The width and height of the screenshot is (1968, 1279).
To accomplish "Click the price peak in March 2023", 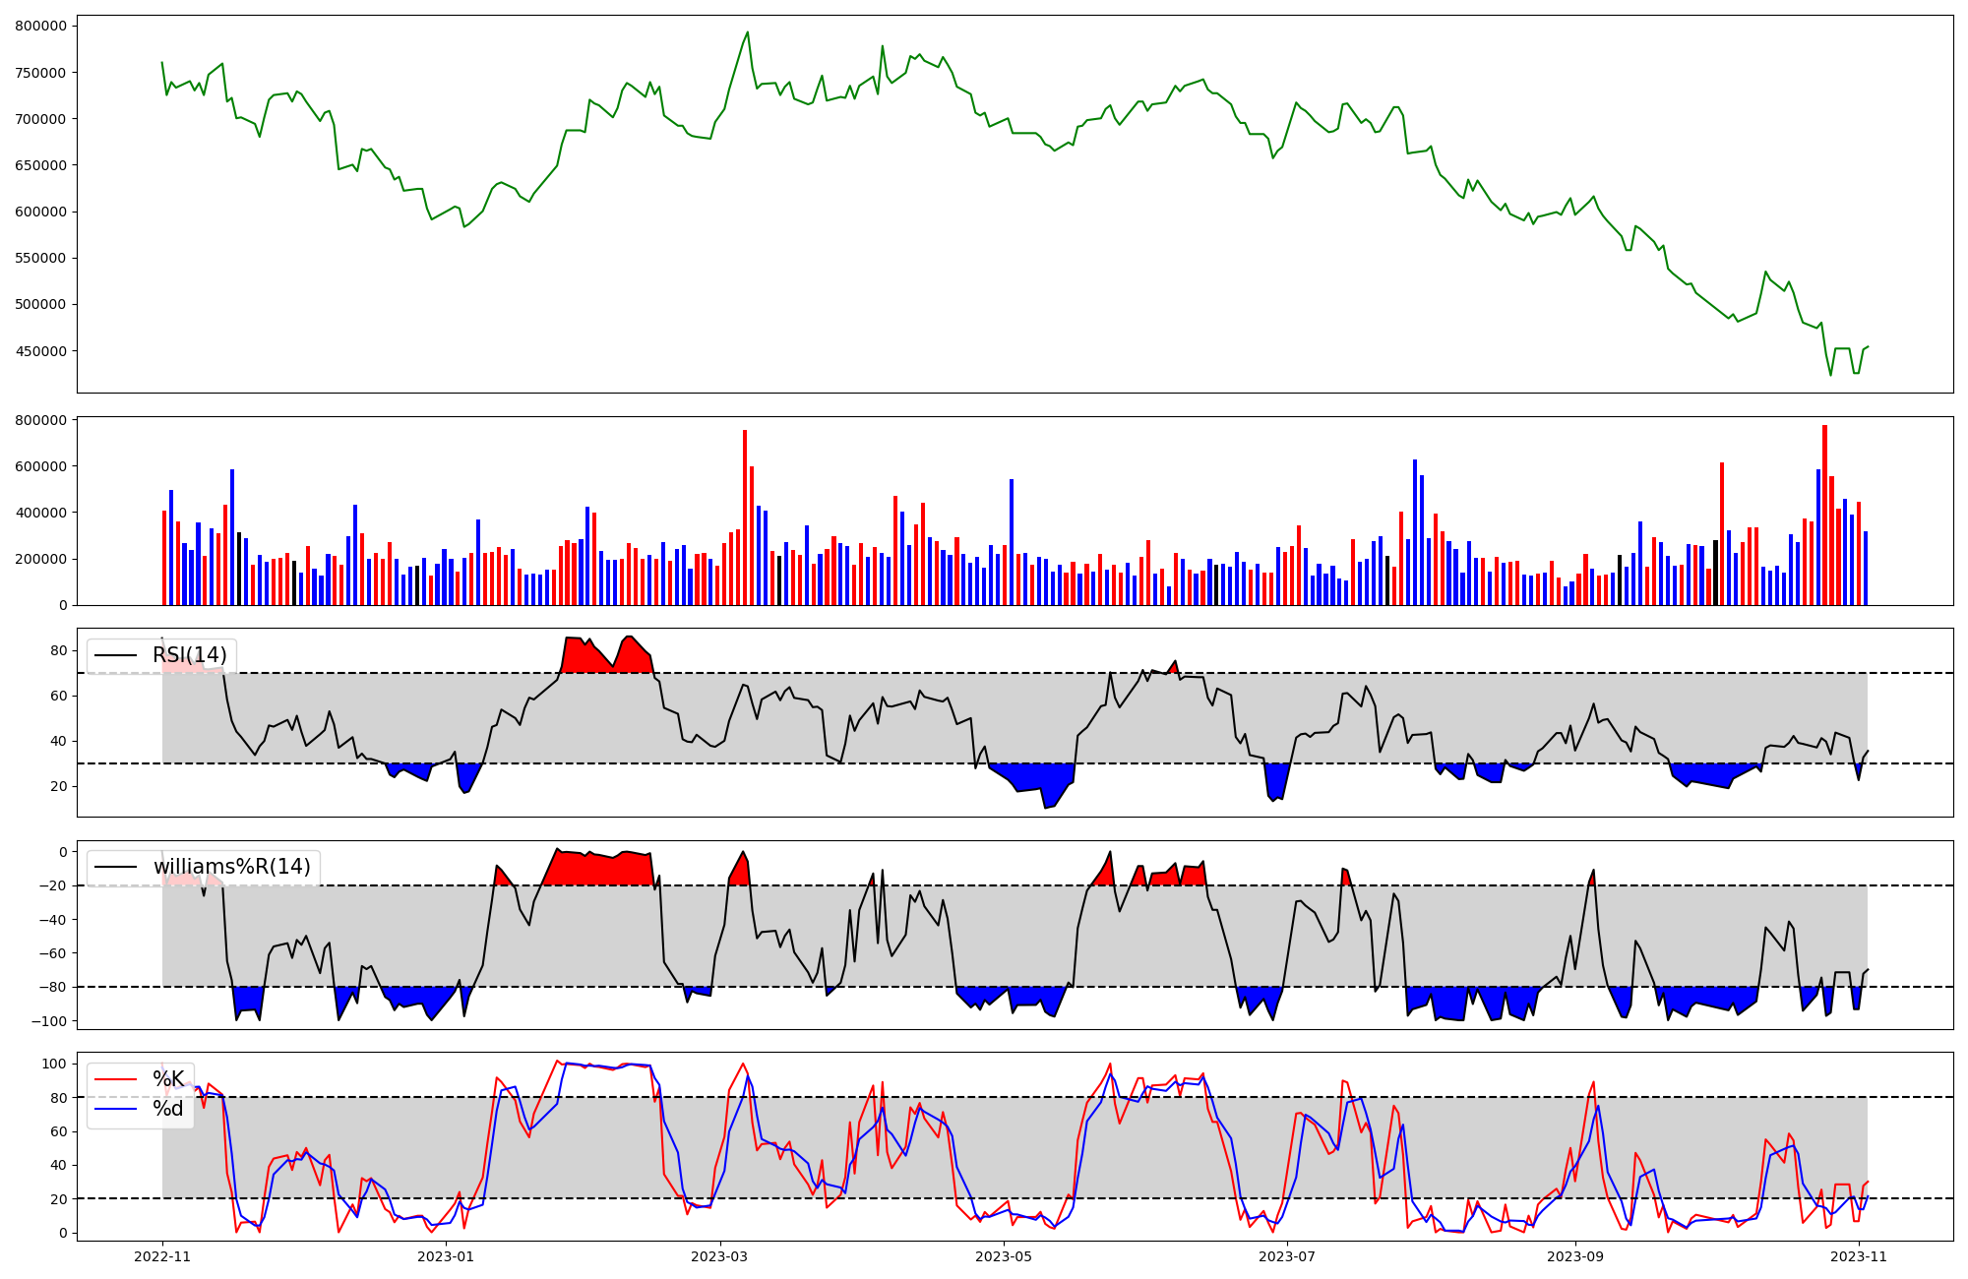I will [748, 32].
